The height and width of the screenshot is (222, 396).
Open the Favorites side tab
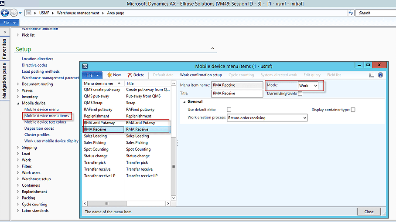pos(4,49)
